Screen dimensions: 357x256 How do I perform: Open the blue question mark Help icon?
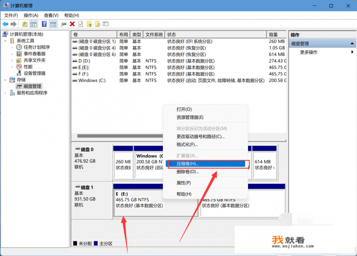(x=44, y=24)
